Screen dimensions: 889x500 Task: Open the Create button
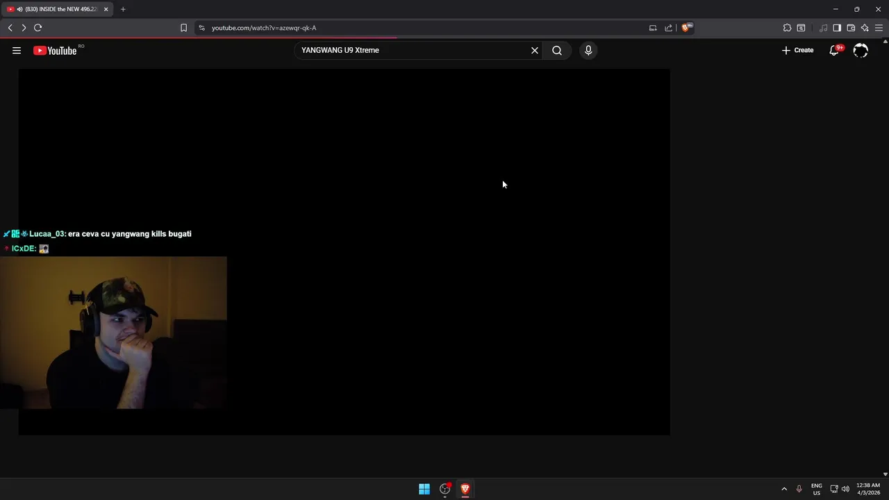797,50
